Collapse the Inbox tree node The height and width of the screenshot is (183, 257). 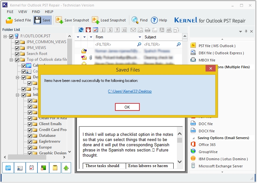click(x=17, y=95)
